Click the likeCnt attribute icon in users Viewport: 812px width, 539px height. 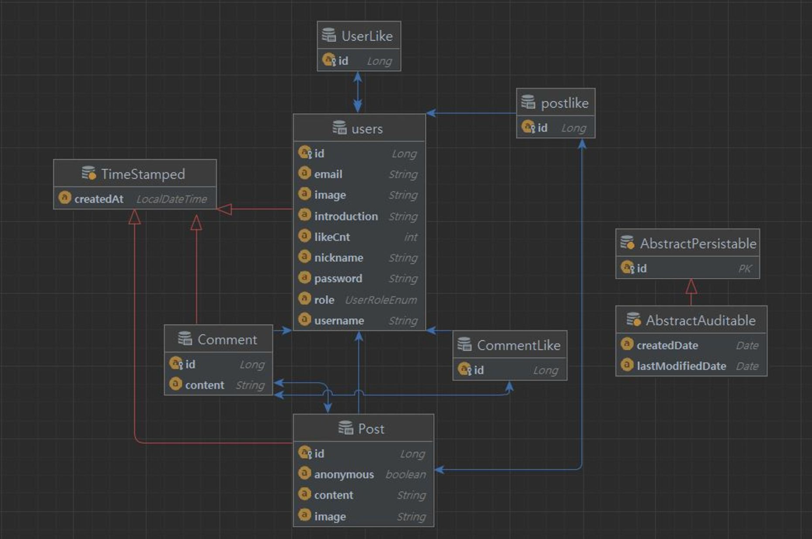[305, 236]
